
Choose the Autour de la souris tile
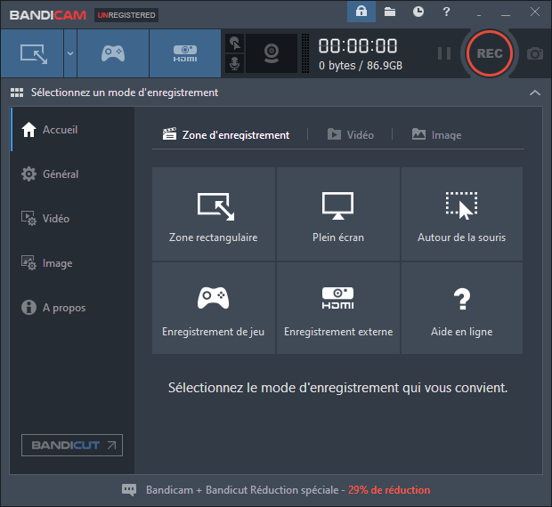(x=461, y=213)
